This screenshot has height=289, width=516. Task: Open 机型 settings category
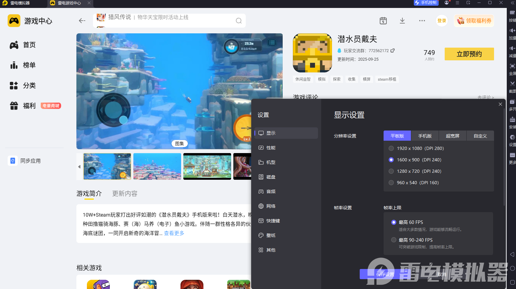286,162
